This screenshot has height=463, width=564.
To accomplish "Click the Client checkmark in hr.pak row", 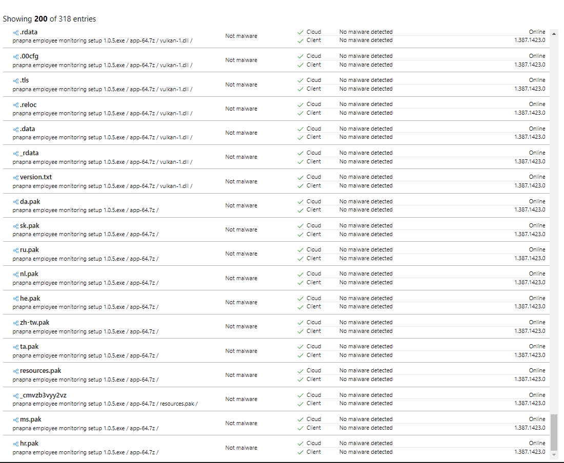I will coord(300,453).
